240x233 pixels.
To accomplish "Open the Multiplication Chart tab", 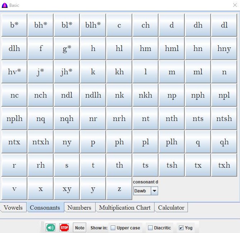I will pos(125,208).
